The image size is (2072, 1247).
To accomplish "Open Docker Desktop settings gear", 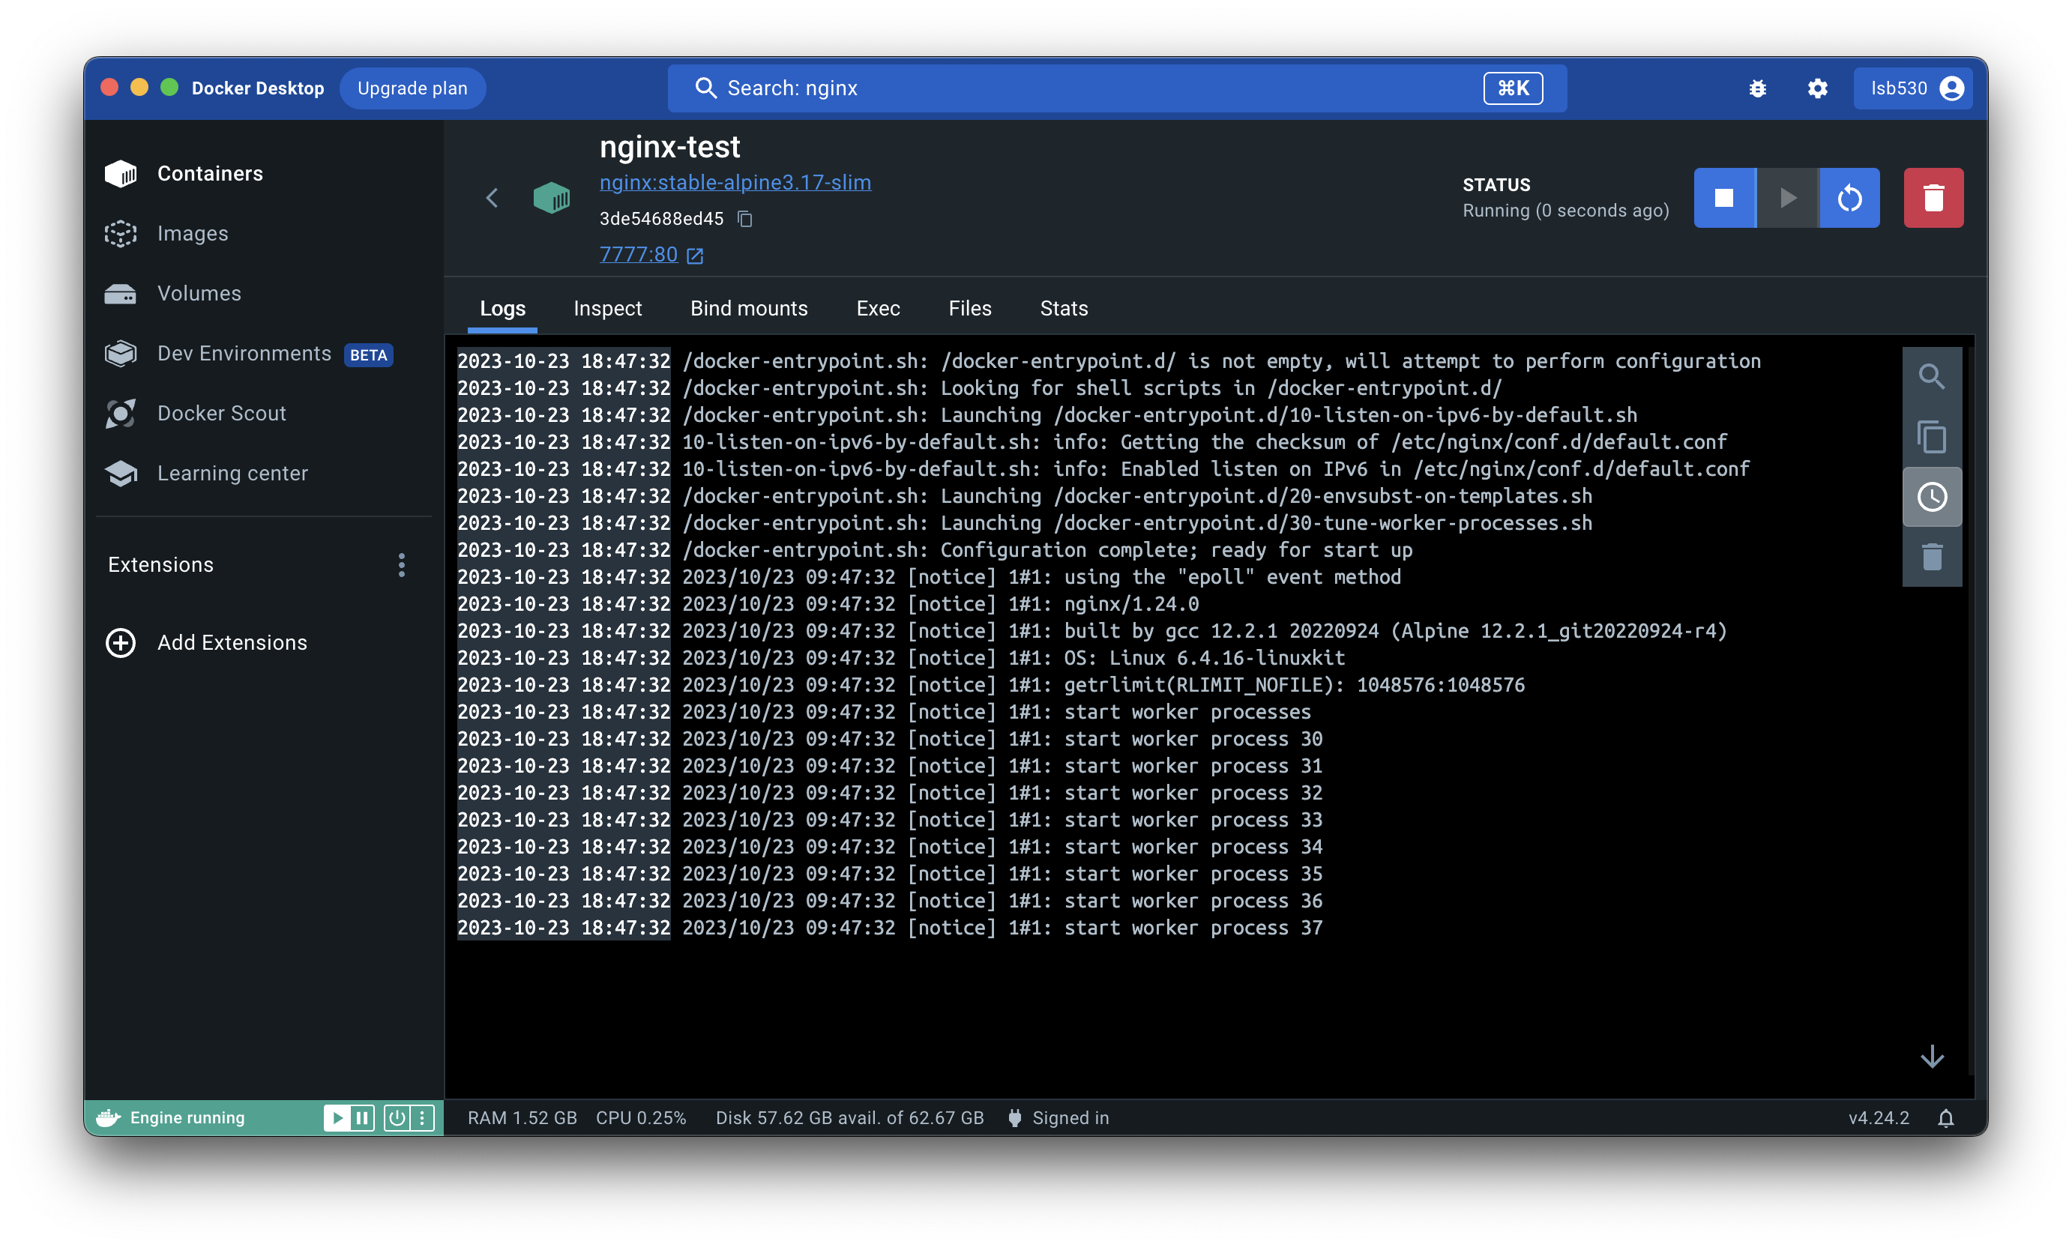I will [1817, 89].
